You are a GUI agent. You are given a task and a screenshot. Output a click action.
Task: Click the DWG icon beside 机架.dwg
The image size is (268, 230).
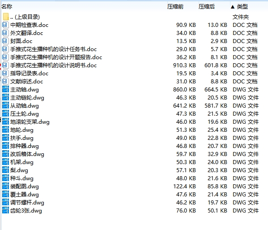(x=5, y=162)
